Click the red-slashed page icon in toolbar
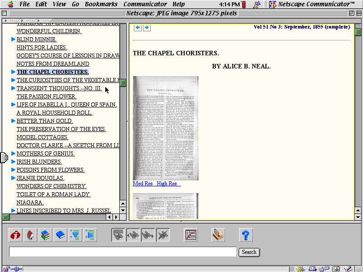Screen dimensions: 363x272 [x=191, y=235]
